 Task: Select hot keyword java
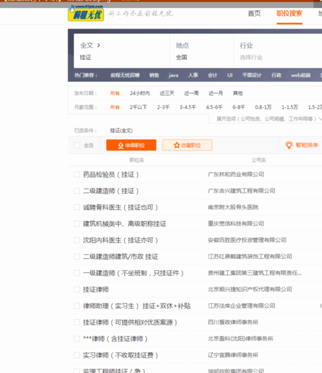[x=173, y=75]
